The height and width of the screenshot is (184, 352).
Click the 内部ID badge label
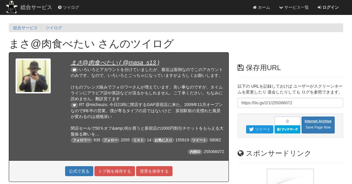195,152
